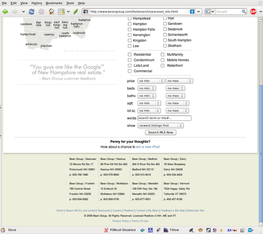Viewport: 263px width, 234px height.
Task: Follow the win a new iPod link
Action: (148, 147)
